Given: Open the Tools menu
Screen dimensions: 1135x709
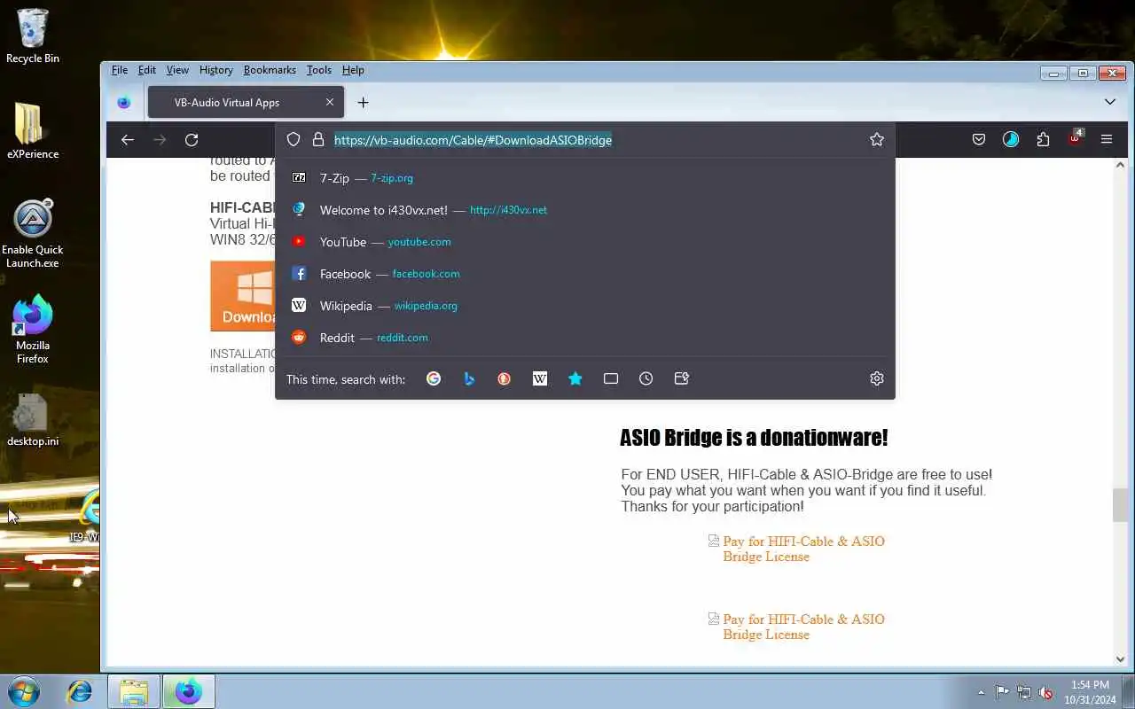Looking at the screenshot, I should [x=319, y=70].
